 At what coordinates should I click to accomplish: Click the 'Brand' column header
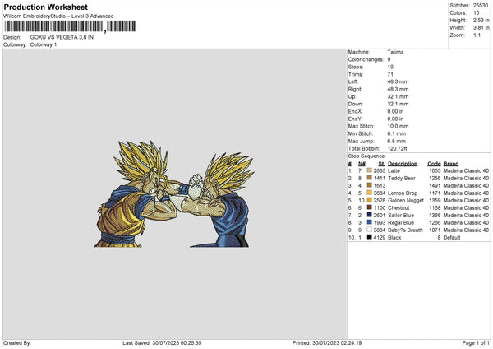click(451, 164)
